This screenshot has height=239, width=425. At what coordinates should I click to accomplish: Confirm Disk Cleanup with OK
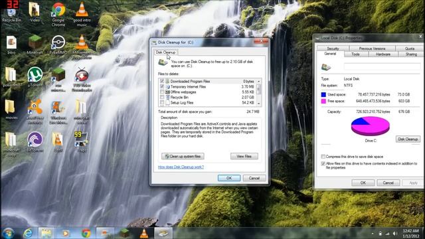tap(229, 178)
